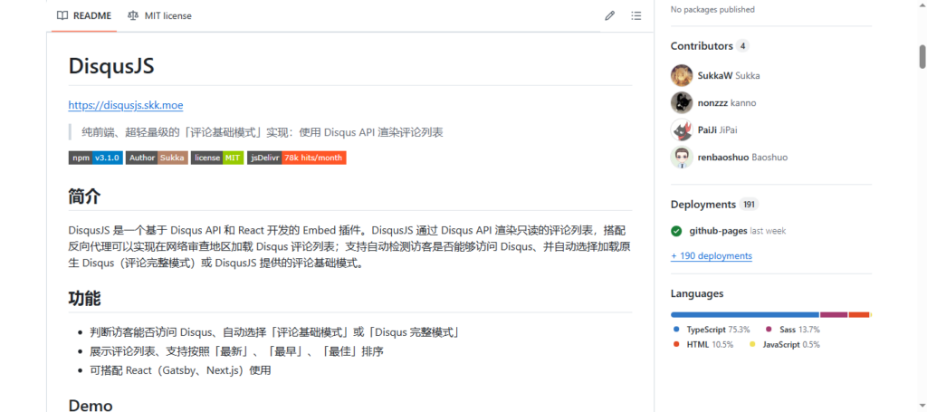Click SukkaW contributor avatar
The image size is (927, 412).
[x=682, y=76]
